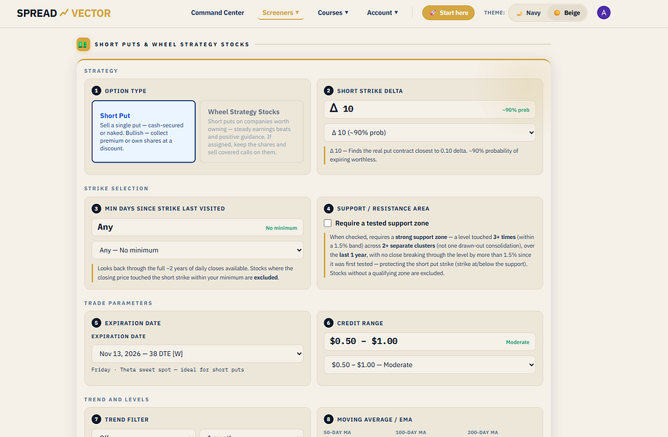
Task: Open the Any — No minimum dropdown
Action: point(197,250)
